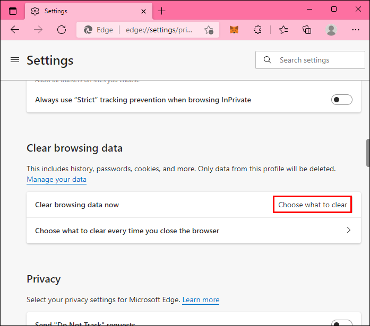This screenshot has height=326, width=370.
Task: Open the Collections icon
Action: click(307, 30)
